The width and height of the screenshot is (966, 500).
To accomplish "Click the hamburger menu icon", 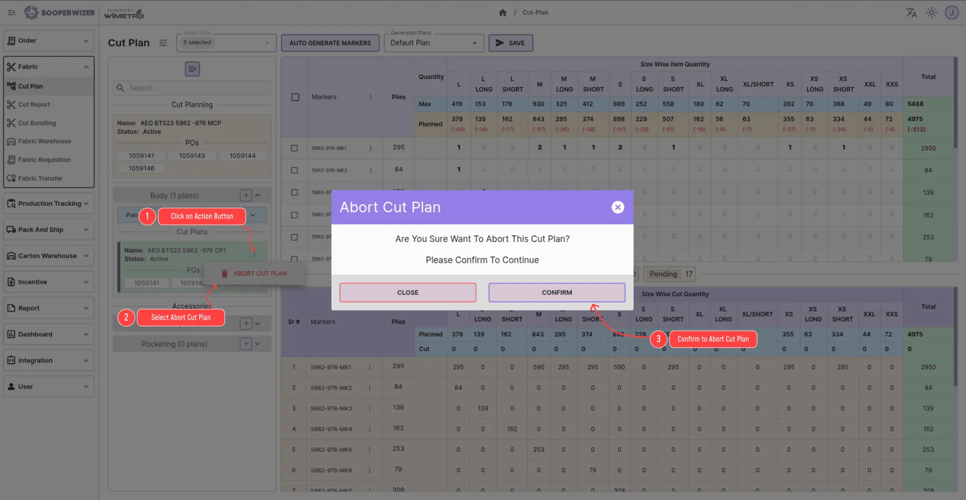I will tap(12, 13).
